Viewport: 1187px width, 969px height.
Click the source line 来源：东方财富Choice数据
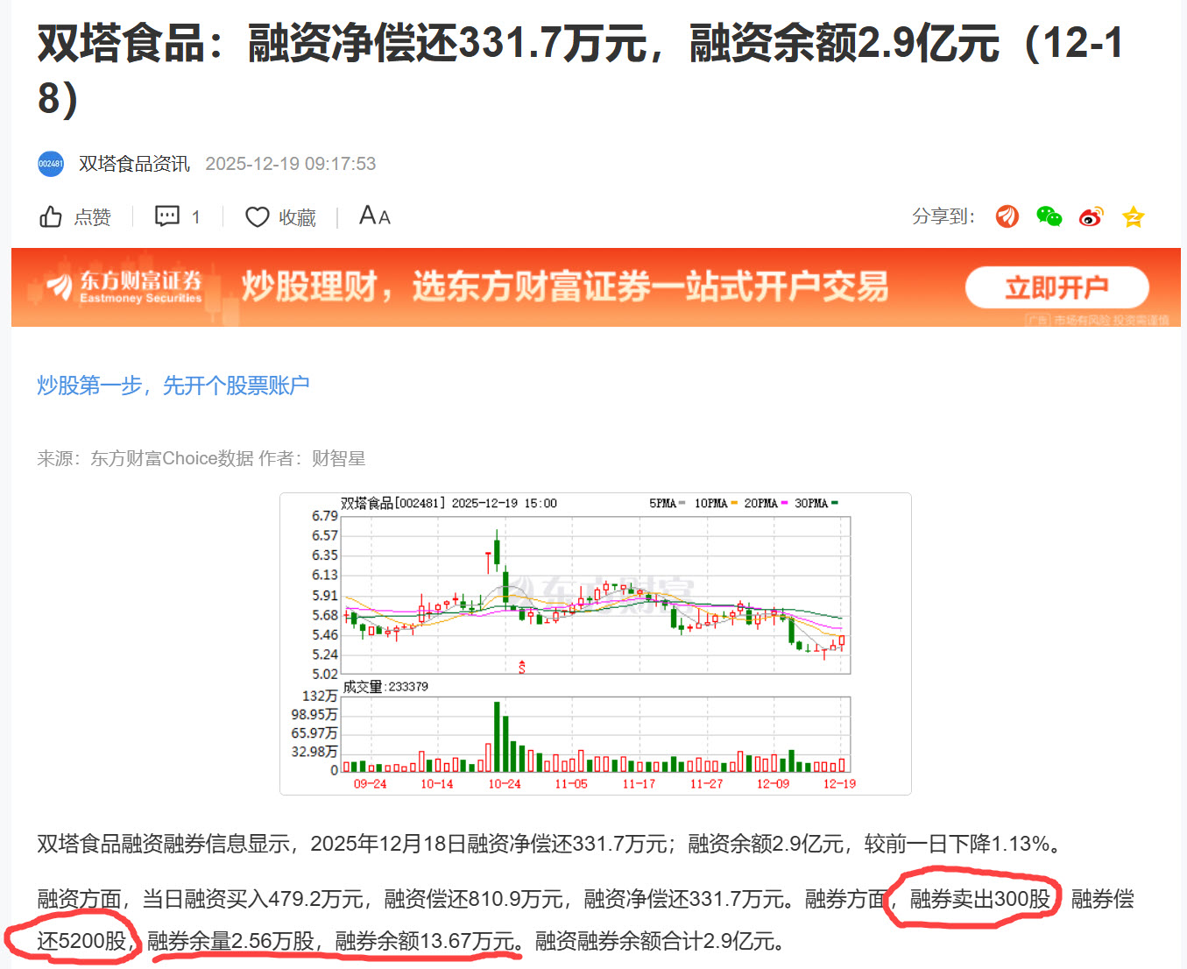click(x=145, y=458)
